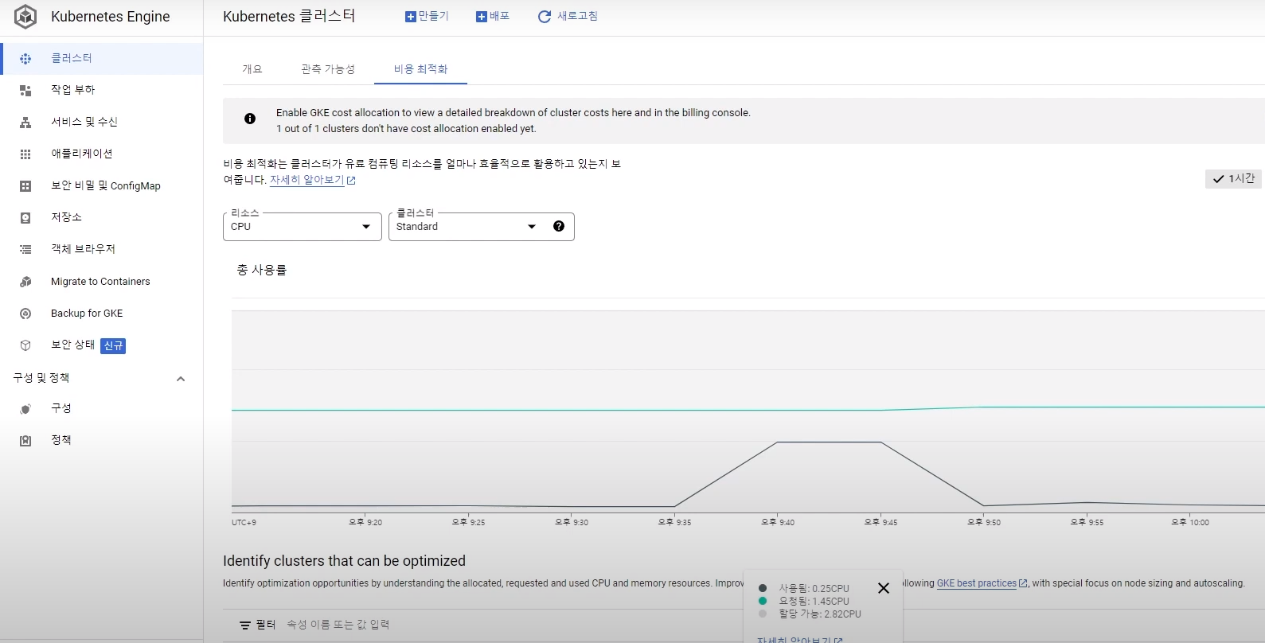Click the 할당 가능: 2.82CPU legend text
The width and height of the screenshot is (1265, 643).
click(820, 614)
